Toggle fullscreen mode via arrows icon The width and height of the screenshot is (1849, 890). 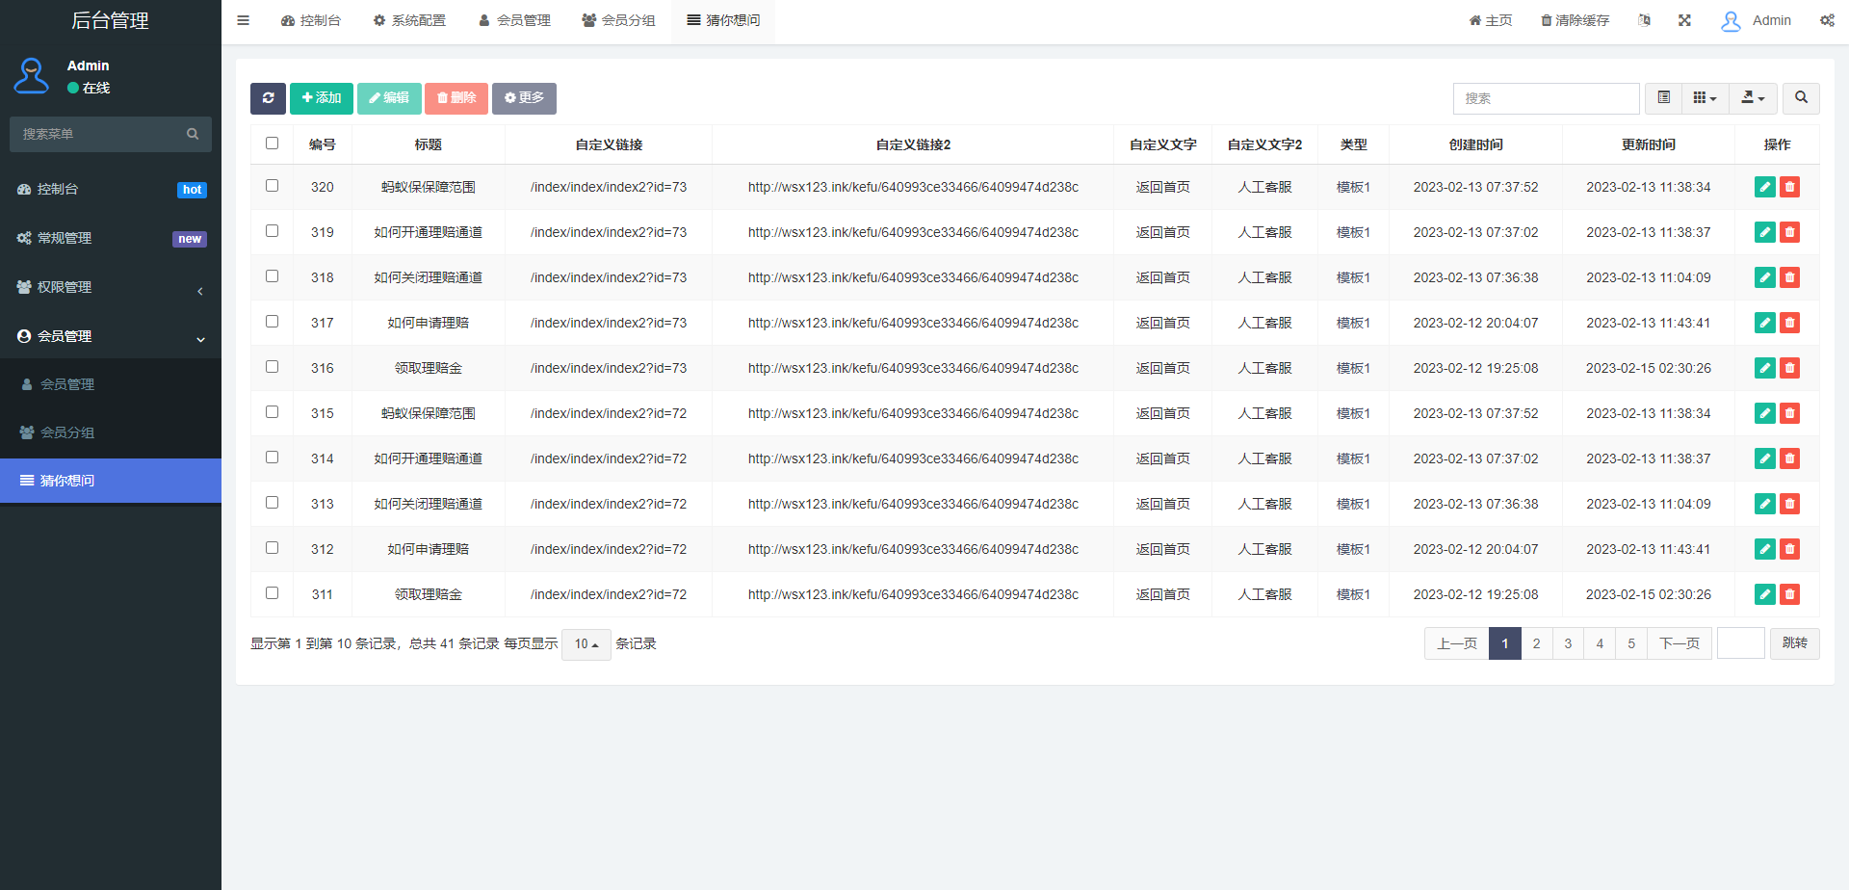coord(1684,19)
